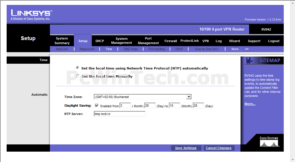Open the UPnP submenu
295x162 pixels.
[x=179, y=49]
